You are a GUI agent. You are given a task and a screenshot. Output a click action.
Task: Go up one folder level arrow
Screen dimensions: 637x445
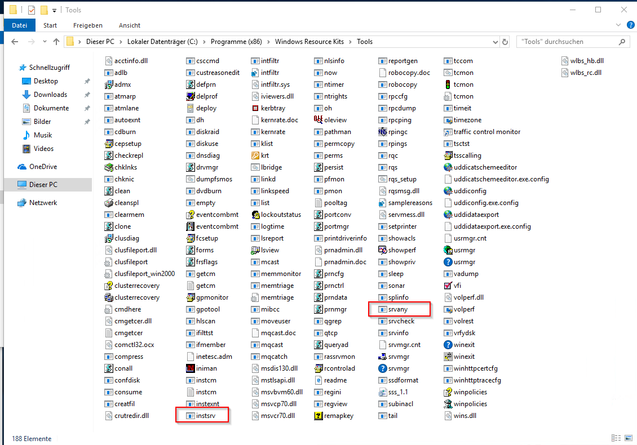pos(56,42)
